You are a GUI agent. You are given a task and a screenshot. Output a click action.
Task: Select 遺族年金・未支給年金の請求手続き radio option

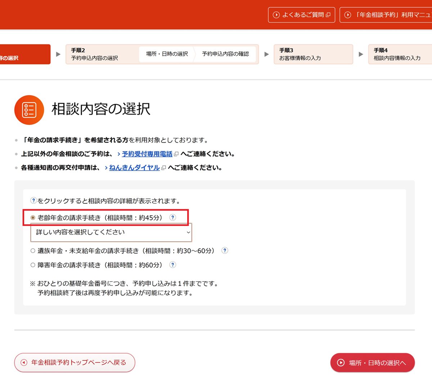(x=33, y=251)
